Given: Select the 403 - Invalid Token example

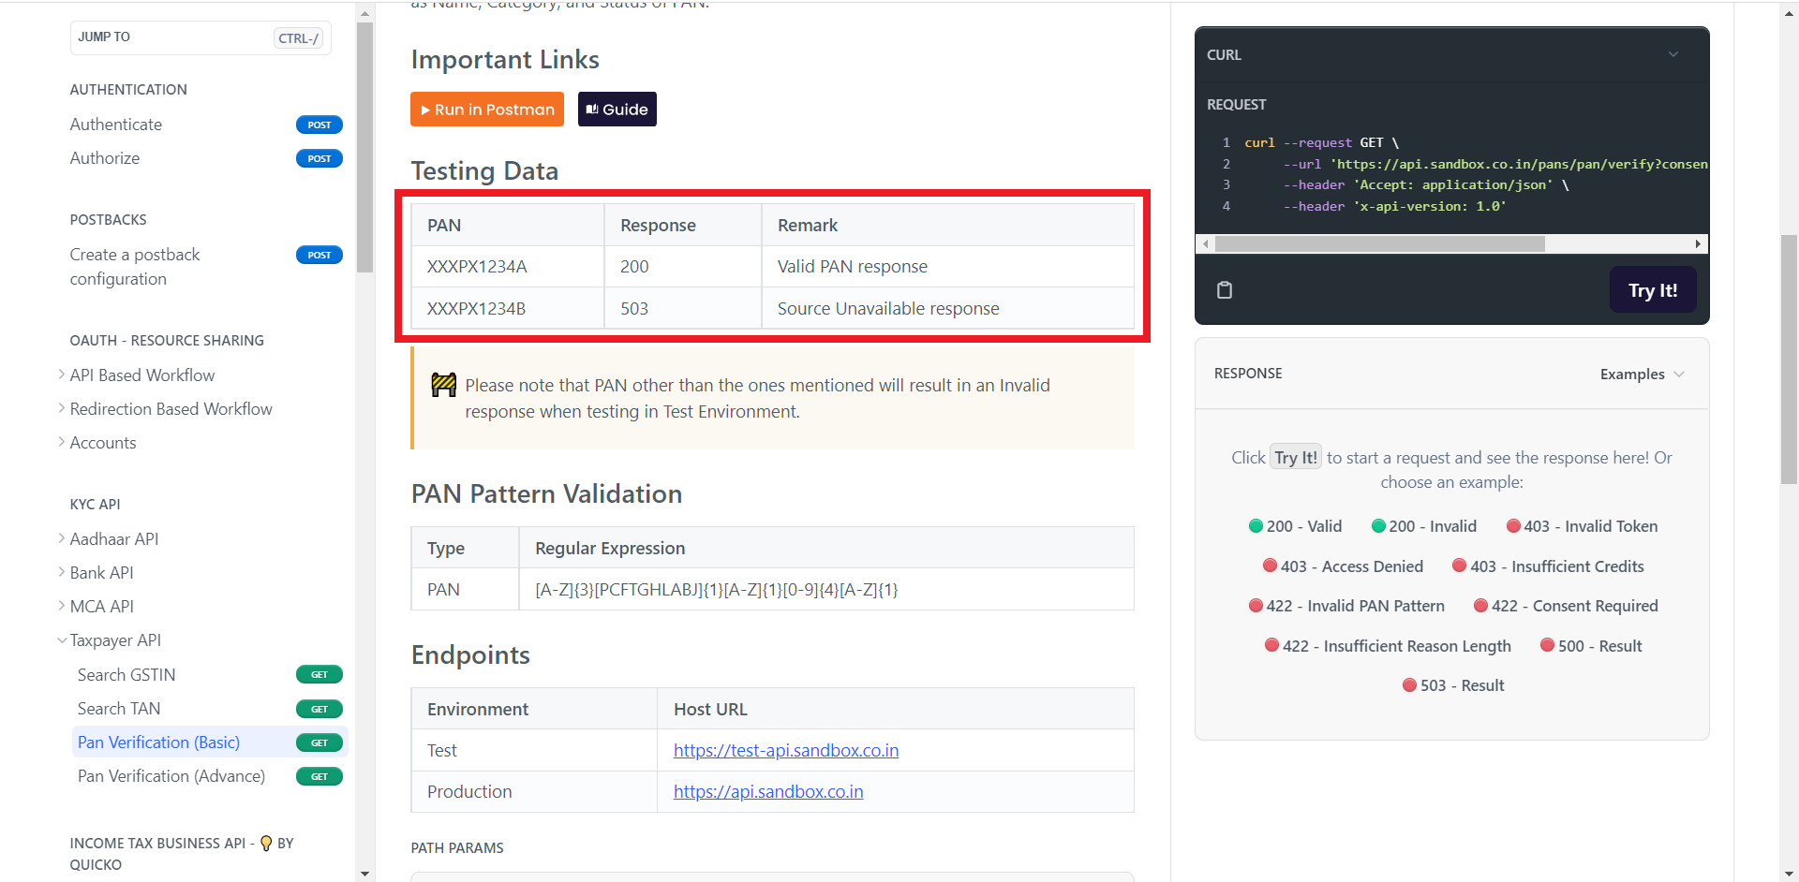Looking at the screenshot, I should pos(1582,526).
